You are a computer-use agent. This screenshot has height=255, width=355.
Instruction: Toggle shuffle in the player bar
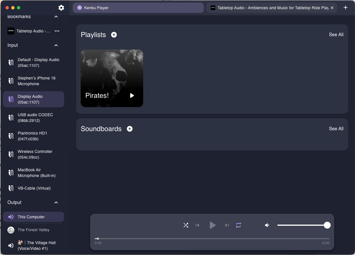click(186, 225)
